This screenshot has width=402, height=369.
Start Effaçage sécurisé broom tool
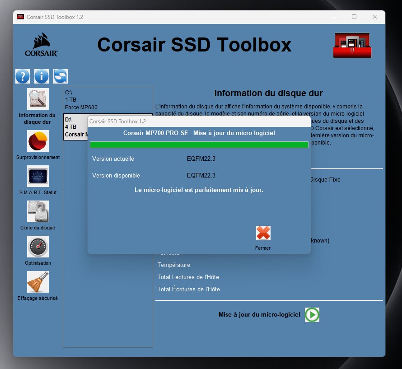38,282
